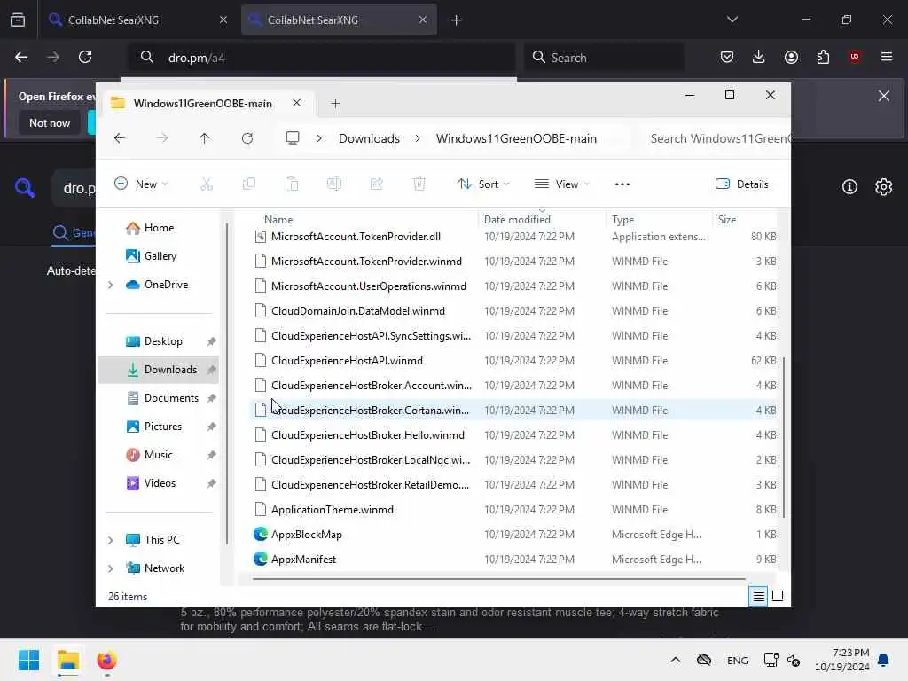This screenshot has width=908, height=681.
Task: Go back in File Explorer
Action: [x=120, y=138]
